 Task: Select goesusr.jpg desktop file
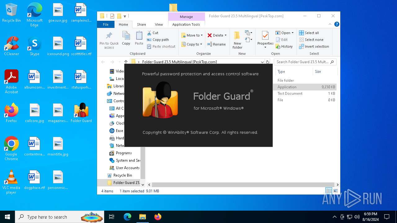coord(58,13)
